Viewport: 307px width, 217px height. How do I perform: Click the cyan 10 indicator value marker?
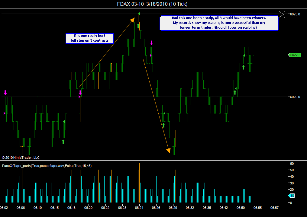pos(292,196)
